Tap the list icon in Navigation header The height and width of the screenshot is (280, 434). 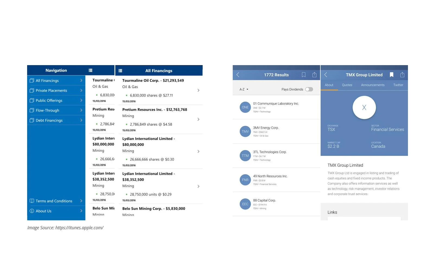point(91,70)
